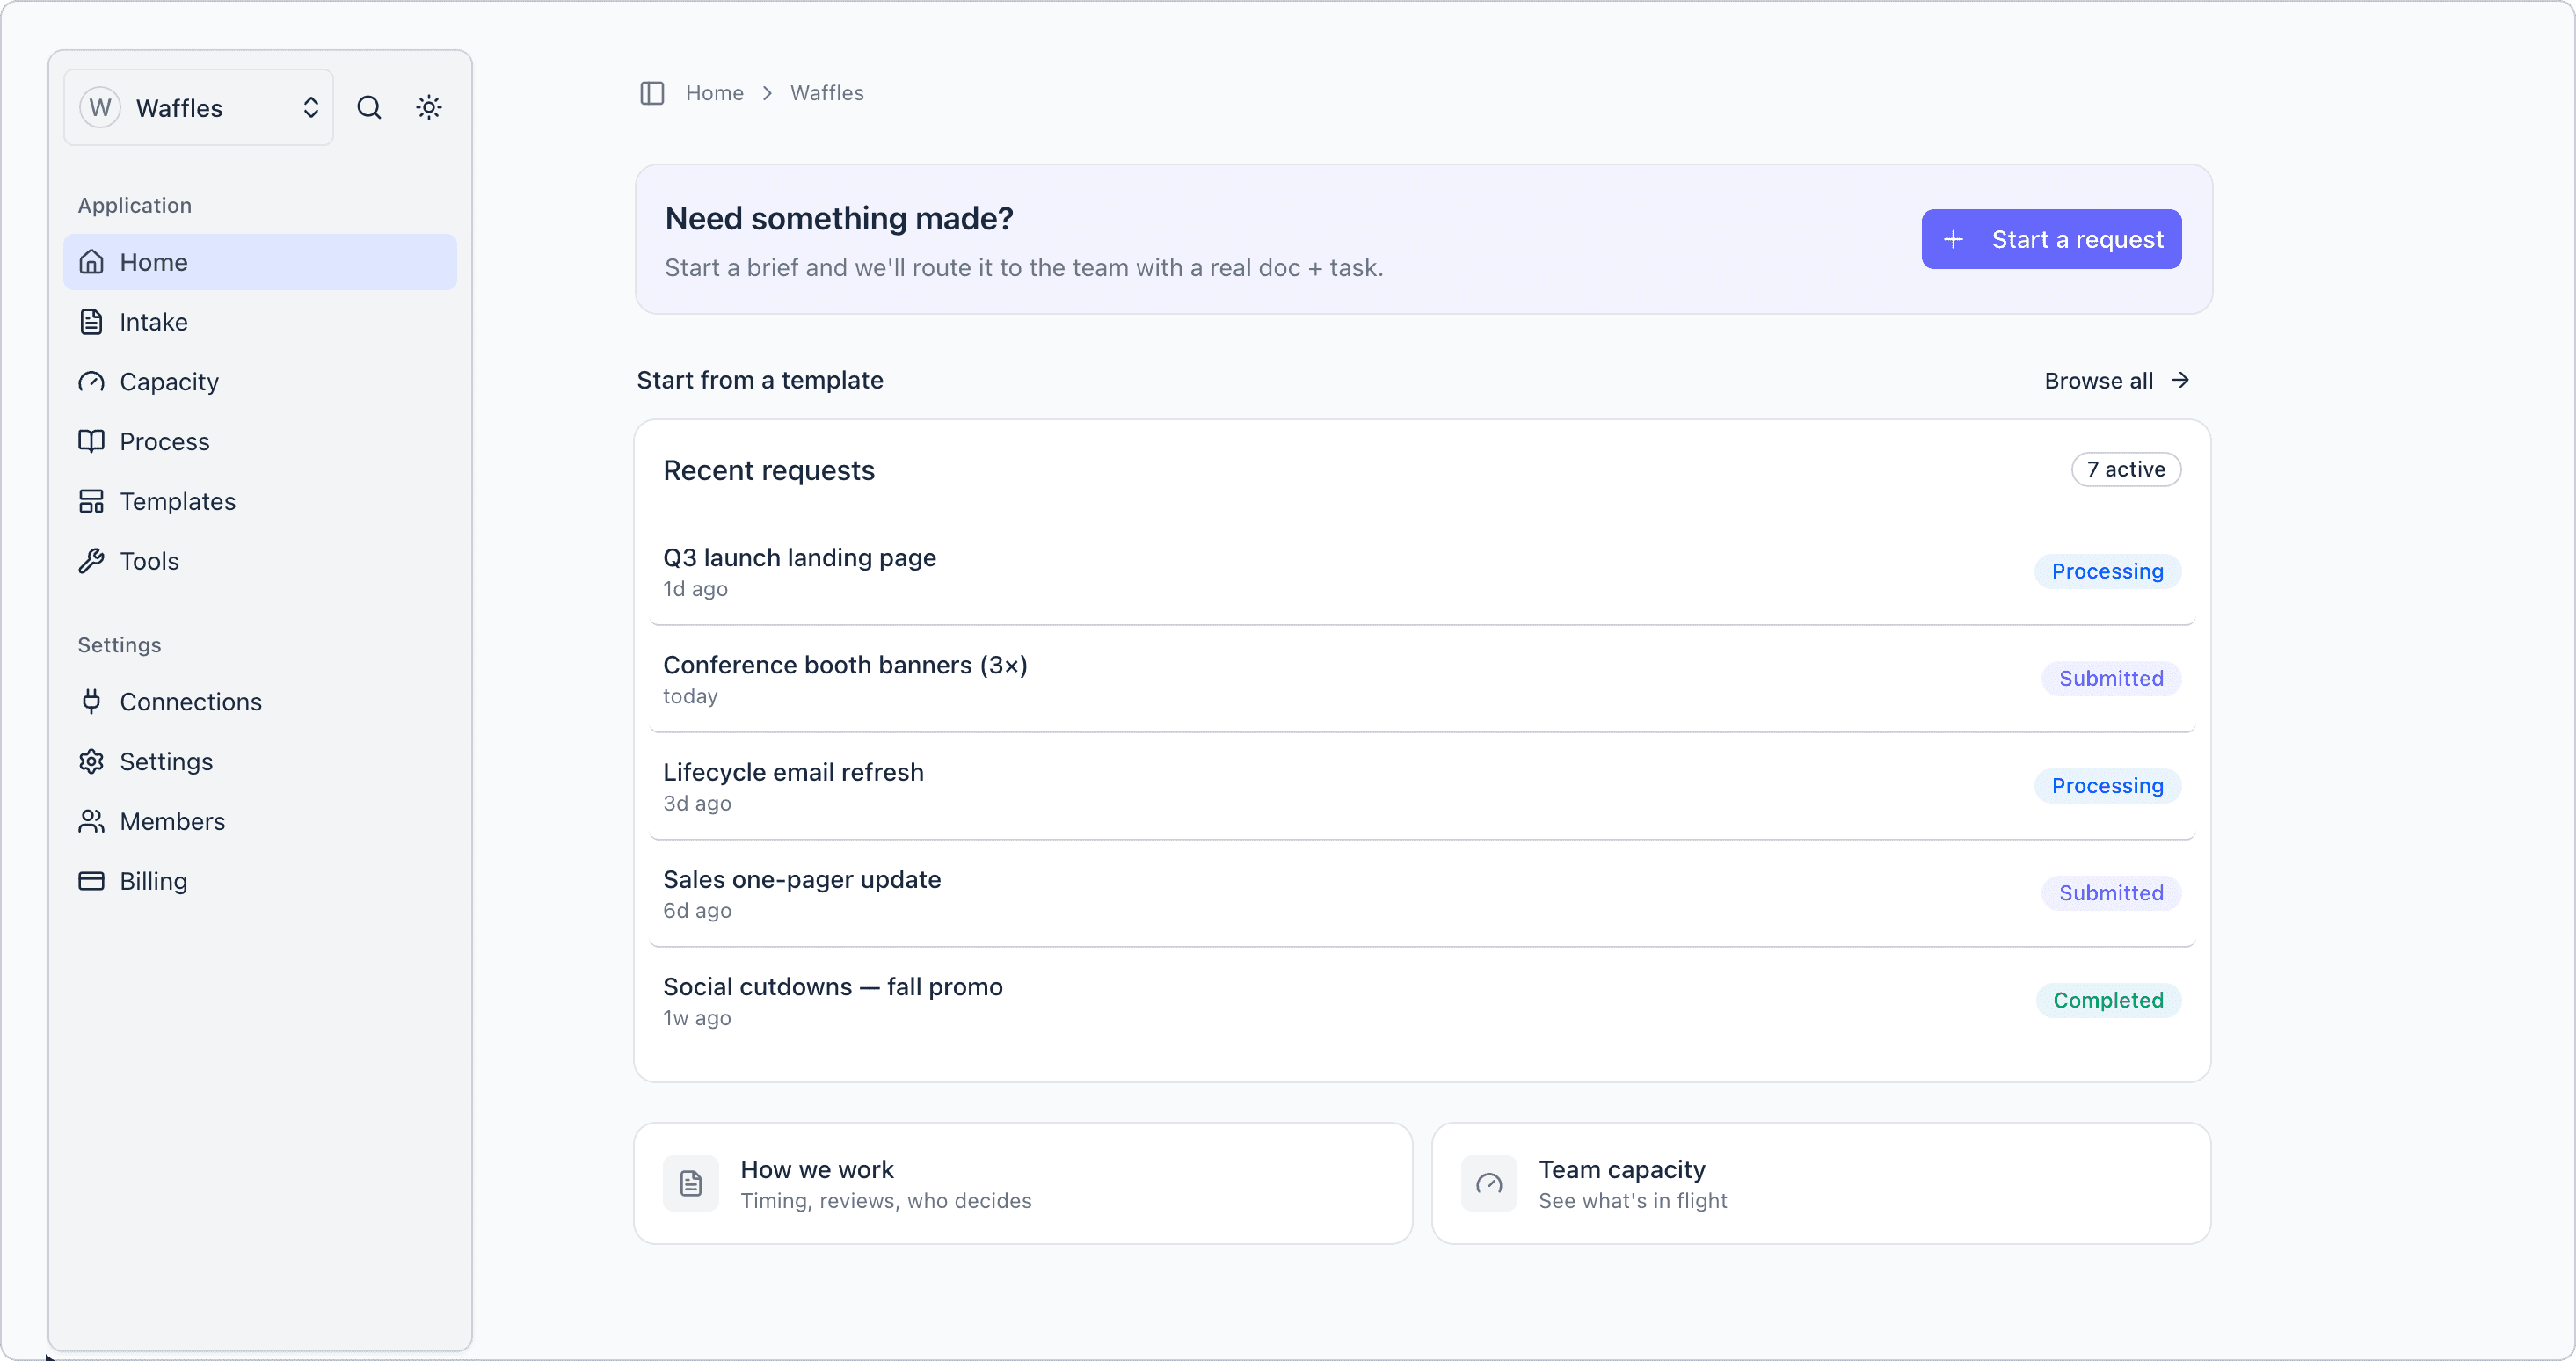Open Connections settings label
2576x1361 pixels.
coord(191,702)
